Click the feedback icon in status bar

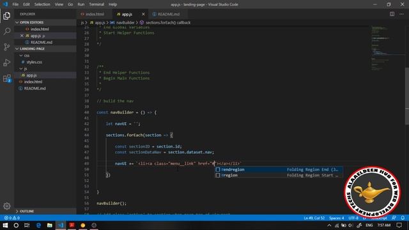[394, 218]
